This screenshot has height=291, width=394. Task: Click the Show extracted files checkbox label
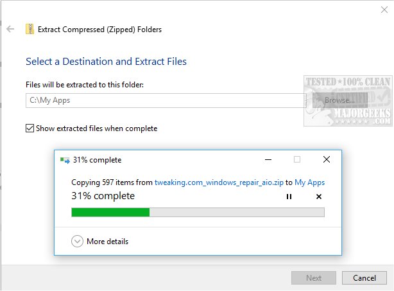96,128
